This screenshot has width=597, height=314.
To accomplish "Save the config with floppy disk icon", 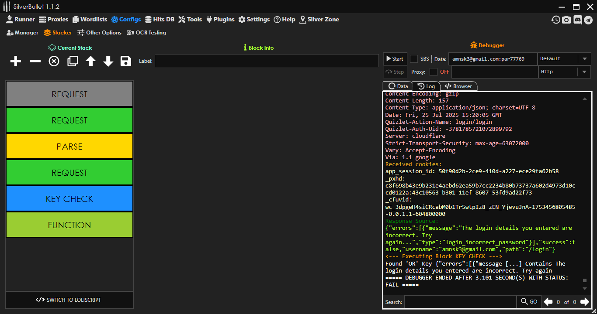I will tap(126, 61).
